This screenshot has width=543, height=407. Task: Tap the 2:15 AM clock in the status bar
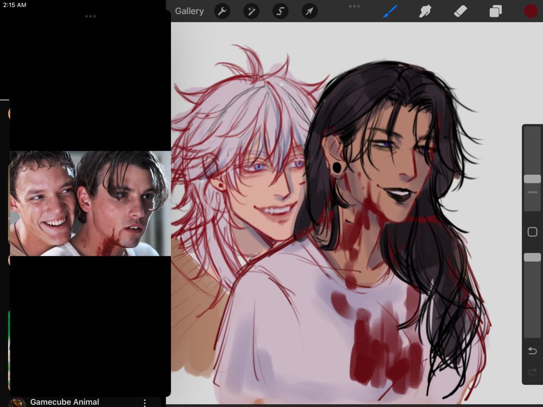15,5
